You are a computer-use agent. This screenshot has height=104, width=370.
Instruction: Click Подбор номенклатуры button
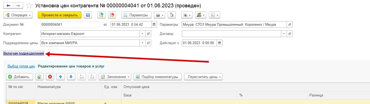tap(157, 77)
